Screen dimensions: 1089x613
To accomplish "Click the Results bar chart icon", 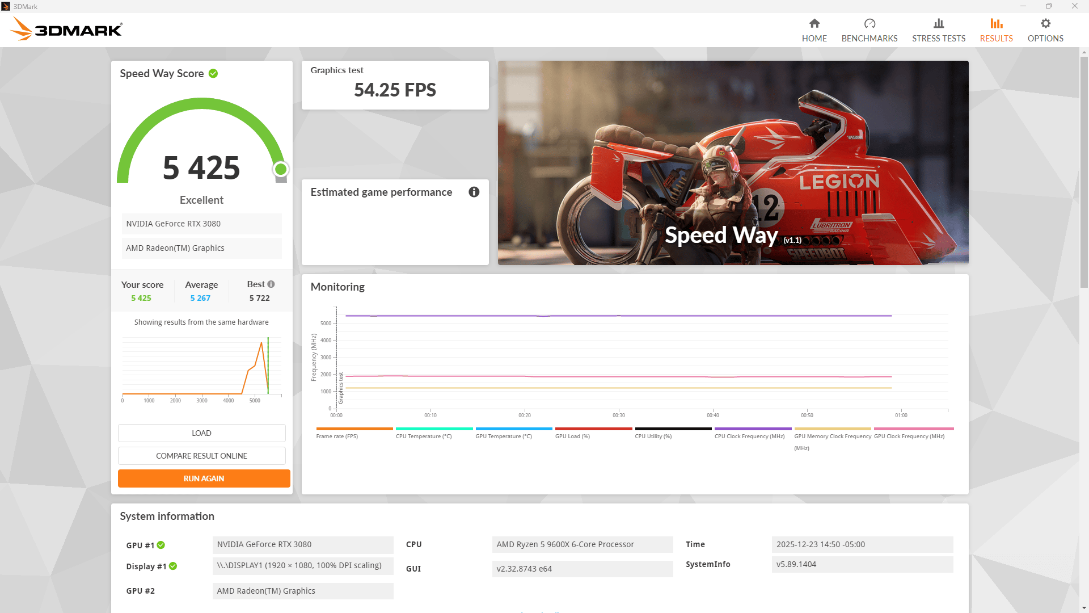I will pos(996,23).
